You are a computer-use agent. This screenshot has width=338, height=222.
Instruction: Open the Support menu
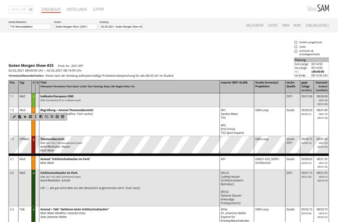[x=98, y=10]
